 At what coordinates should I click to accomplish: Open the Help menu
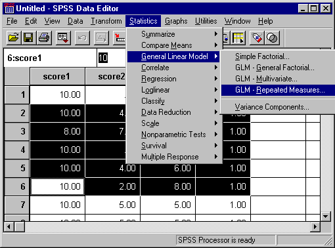point(265,21)
